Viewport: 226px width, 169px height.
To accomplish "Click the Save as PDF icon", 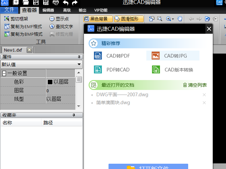I will 46,2.
